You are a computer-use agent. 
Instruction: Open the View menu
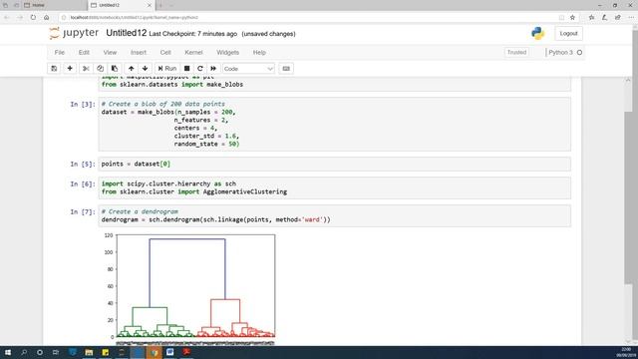[110, 53]
